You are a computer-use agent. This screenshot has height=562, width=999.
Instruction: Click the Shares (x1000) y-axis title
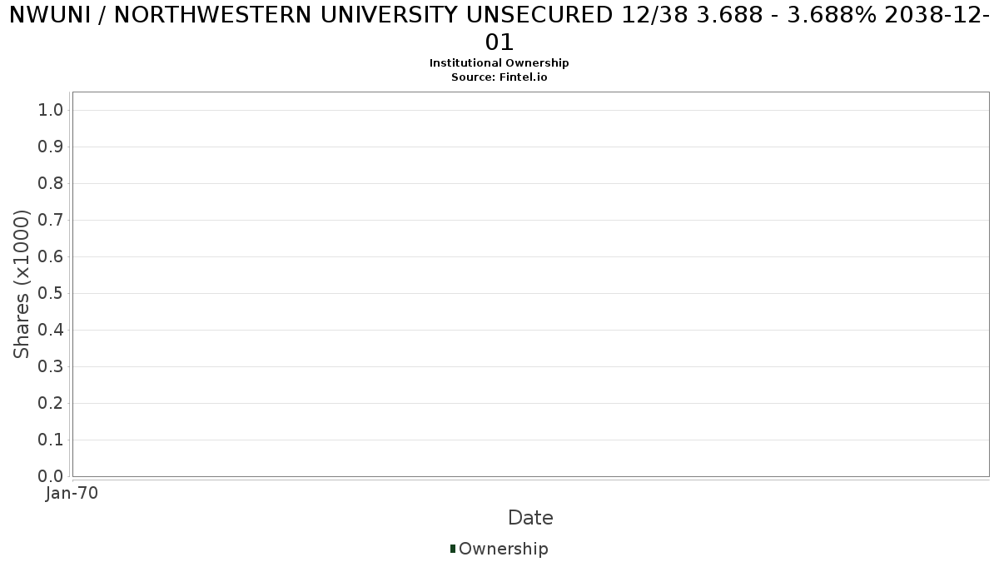point(22,284)
